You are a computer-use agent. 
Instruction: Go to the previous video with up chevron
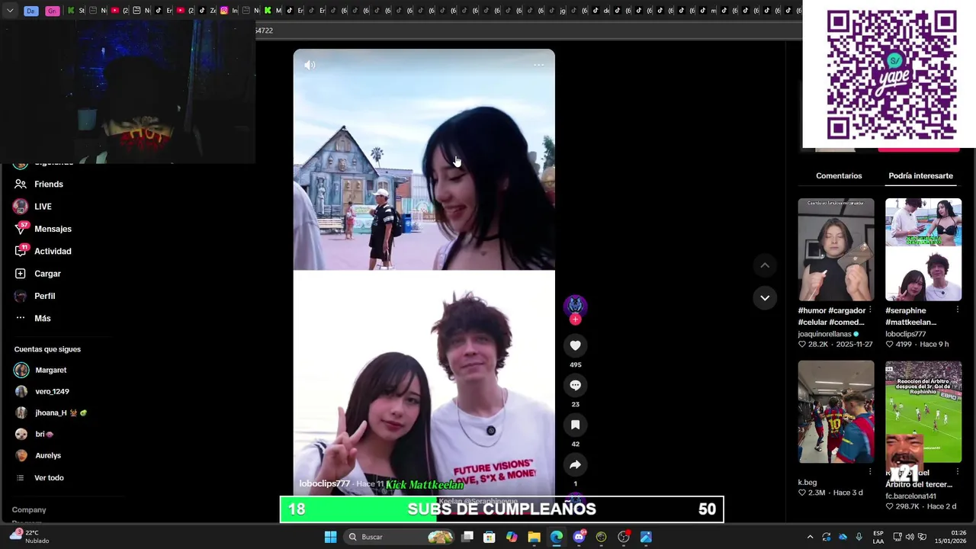tap(765, 265)
